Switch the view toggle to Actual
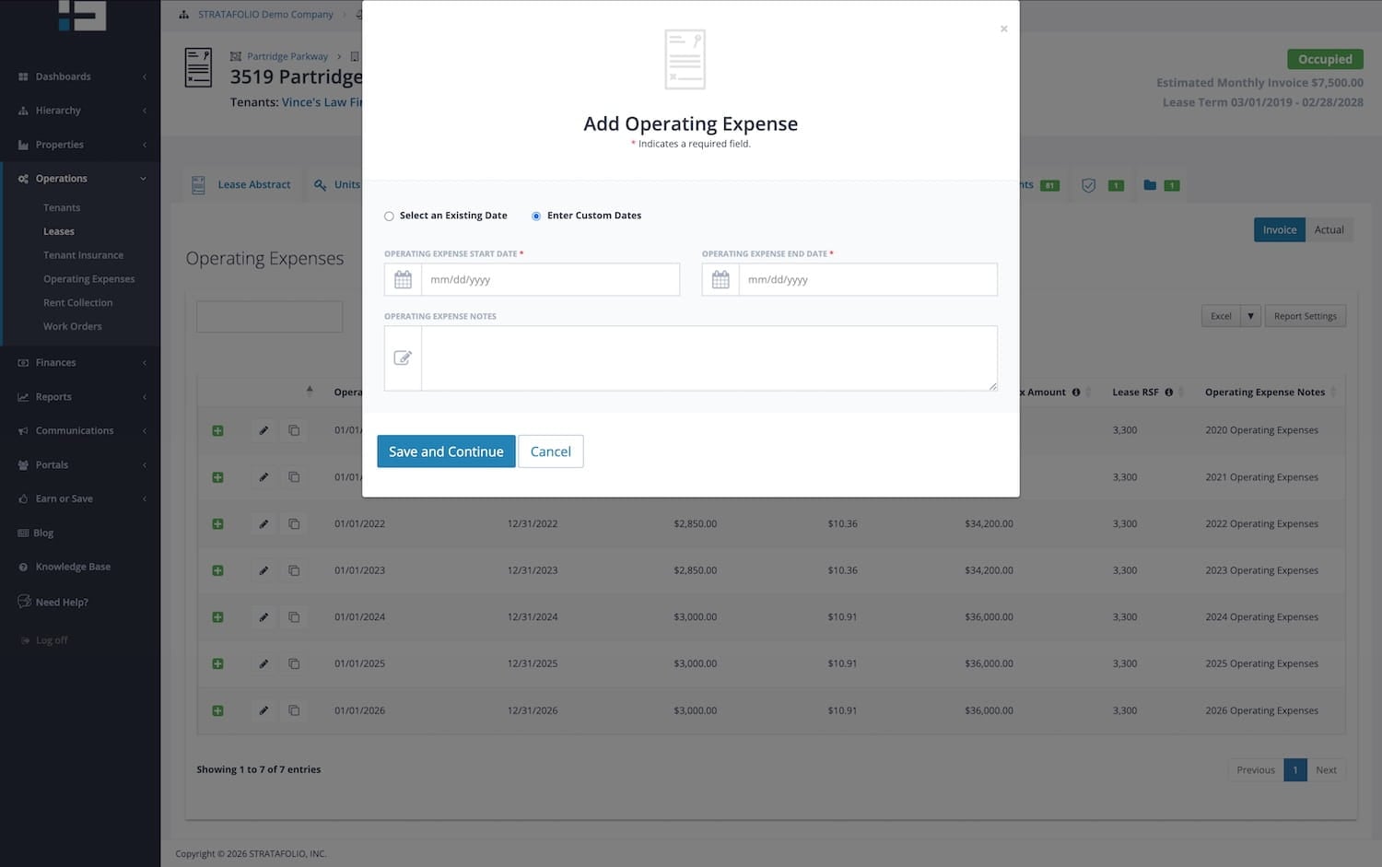This screenshot has height=867, width=1382. (1329, 230)
